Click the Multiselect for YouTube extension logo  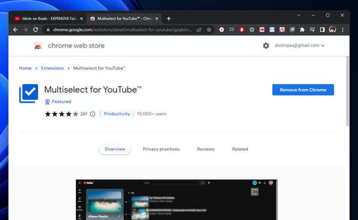(29, 94)
